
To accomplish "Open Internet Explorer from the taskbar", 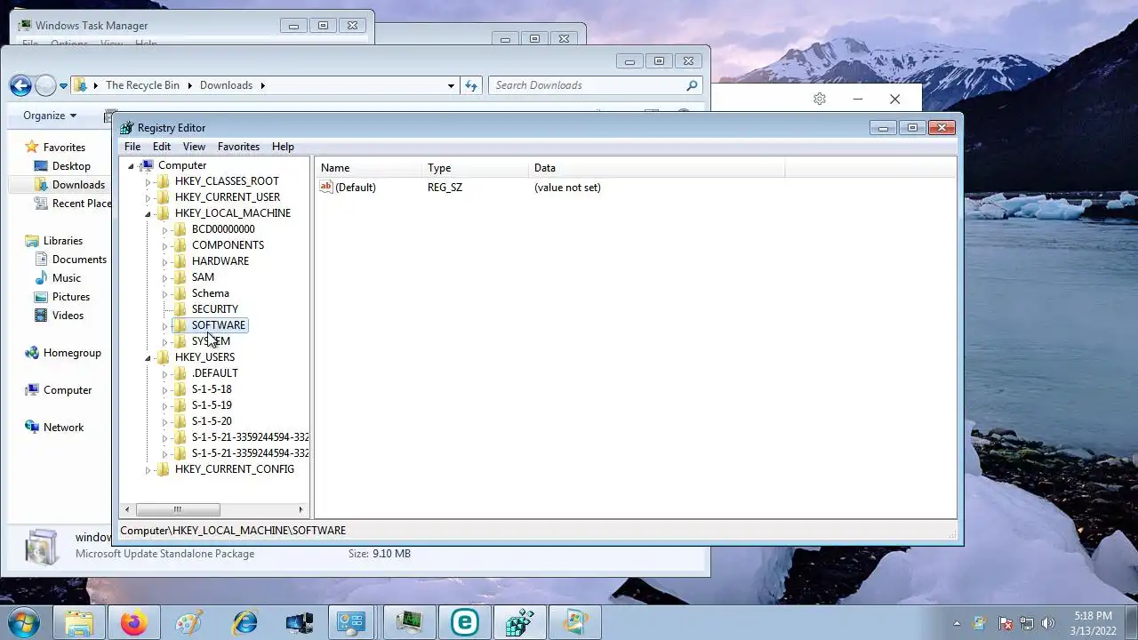I will coord(244,623).
